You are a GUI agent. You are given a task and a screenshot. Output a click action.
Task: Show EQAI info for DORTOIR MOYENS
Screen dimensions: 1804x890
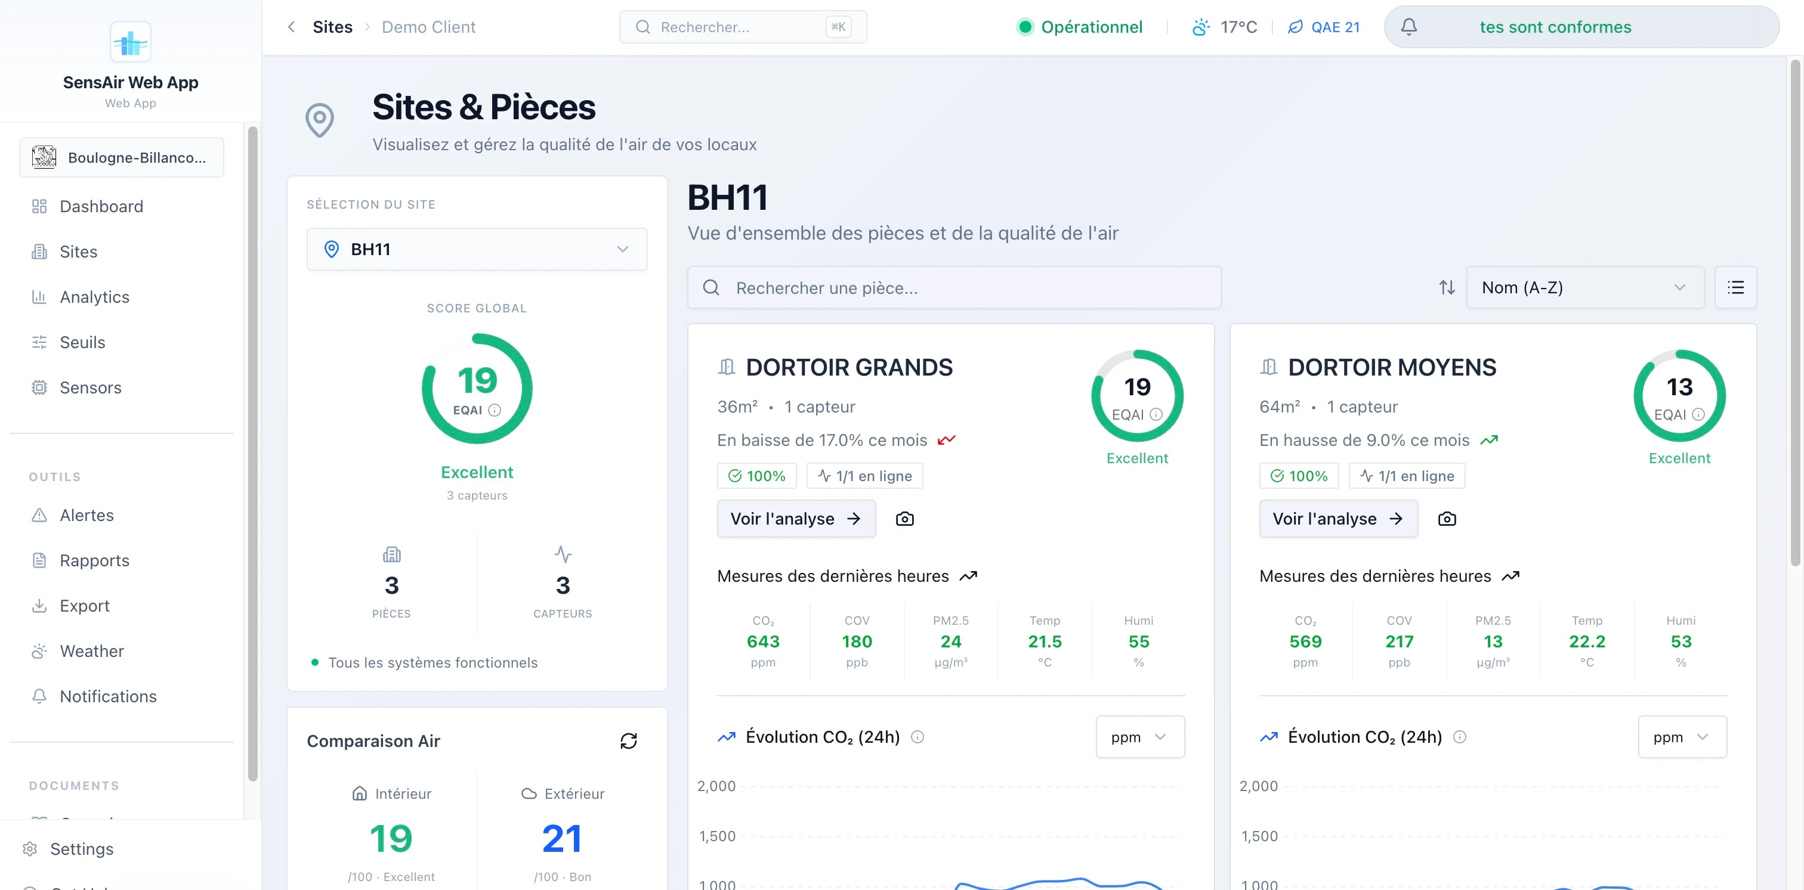tap(1698, 414)
